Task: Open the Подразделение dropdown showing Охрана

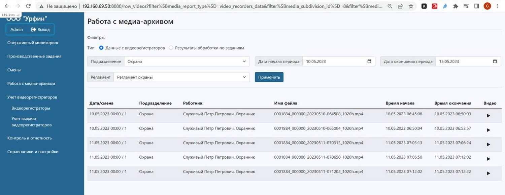Action: click(x=187, y=62)
